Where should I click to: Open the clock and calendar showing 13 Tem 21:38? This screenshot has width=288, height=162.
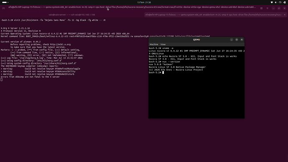pyautogui.click(x=144, y=3)
